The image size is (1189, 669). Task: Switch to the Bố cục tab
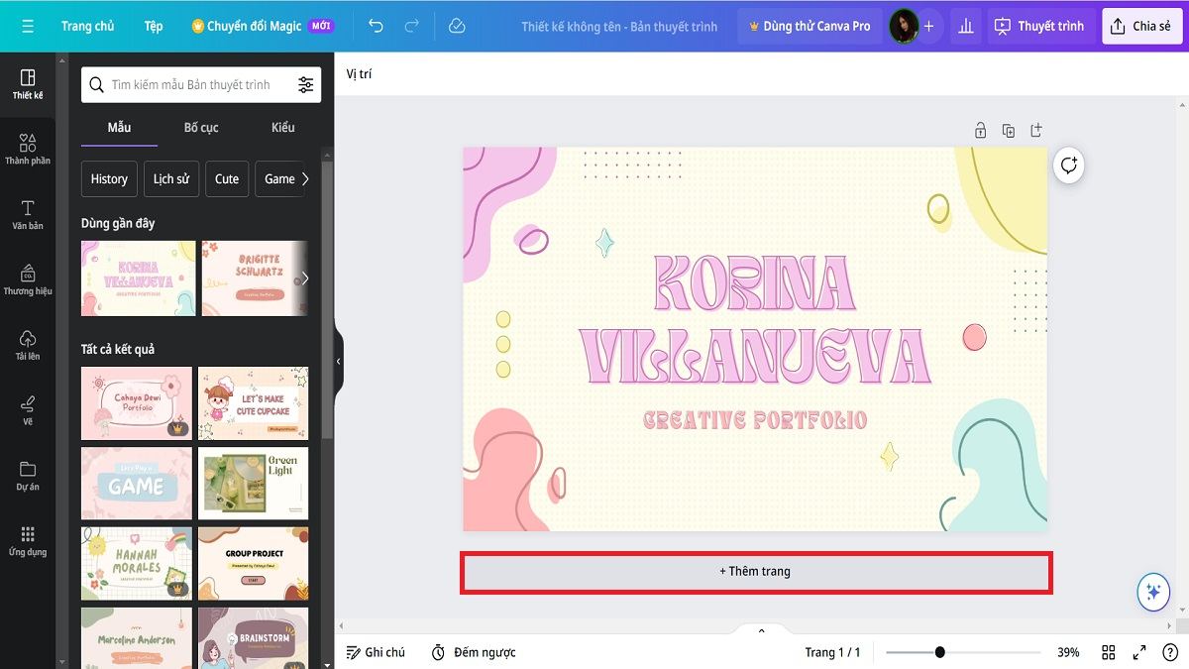(x=201, y=127)
